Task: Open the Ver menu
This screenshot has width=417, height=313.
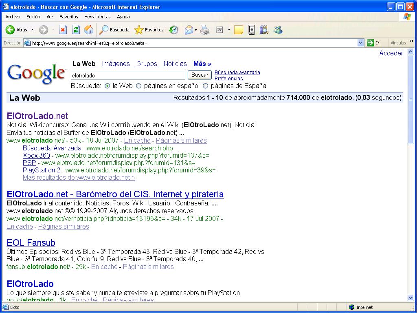Action: [x=50, y=17]
